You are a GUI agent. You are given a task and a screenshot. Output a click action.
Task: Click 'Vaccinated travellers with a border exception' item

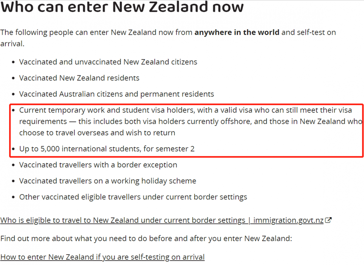pos(98,165)
